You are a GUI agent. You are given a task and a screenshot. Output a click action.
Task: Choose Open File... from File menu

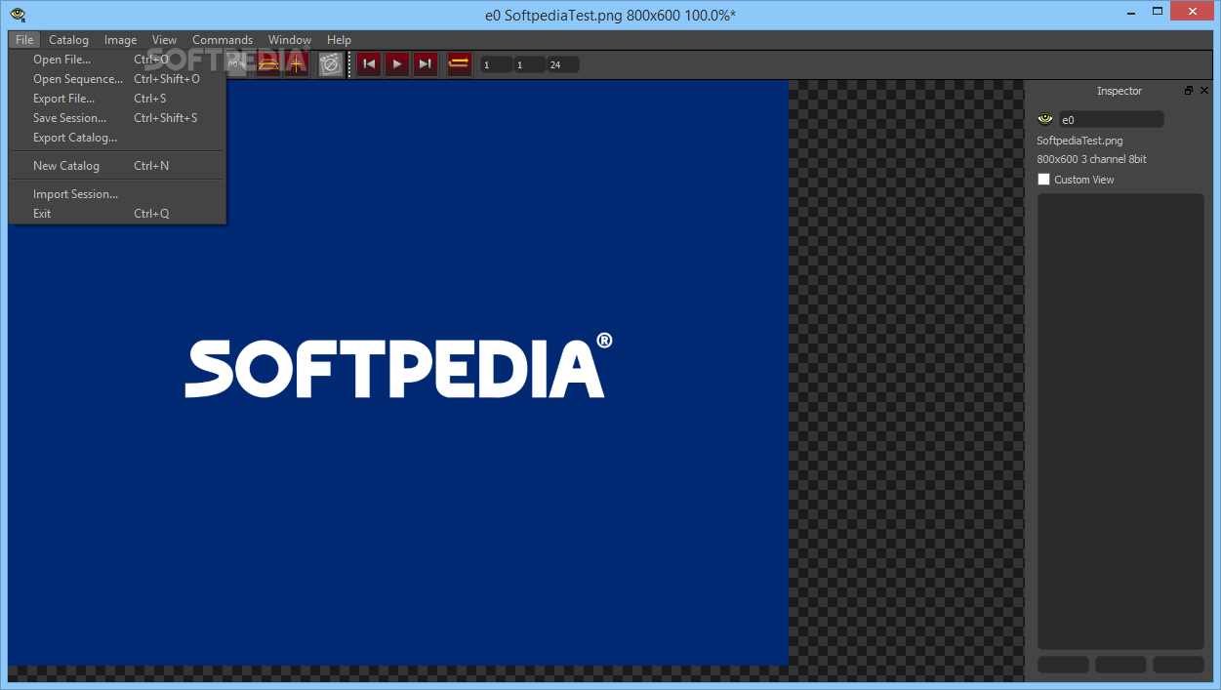point(117,60)
